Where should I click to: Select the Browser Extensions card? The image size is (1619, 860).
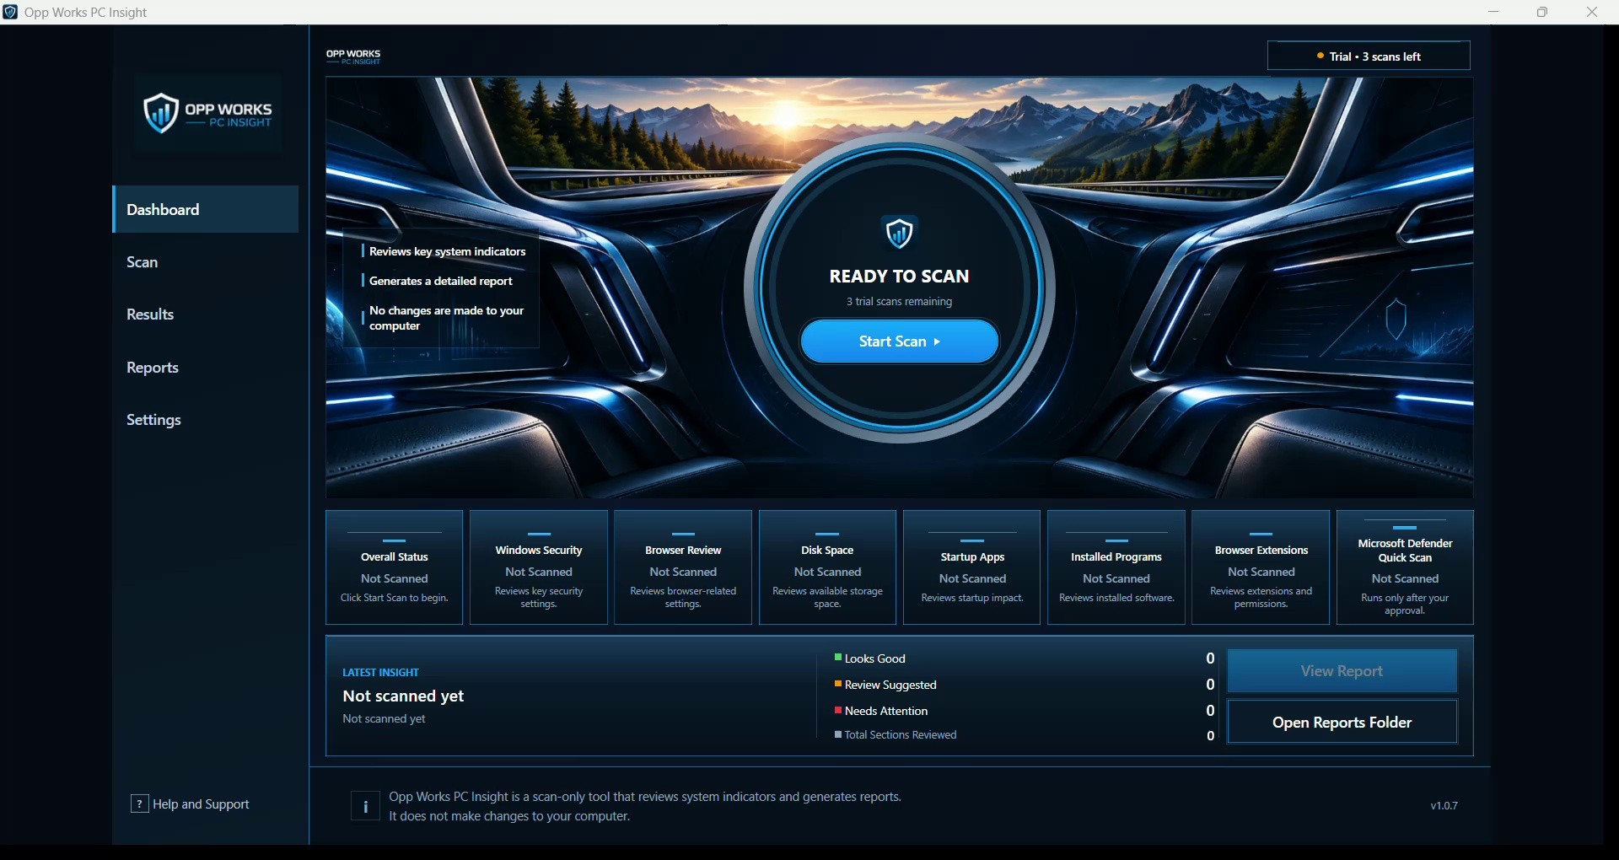(x=1261, y=567)
